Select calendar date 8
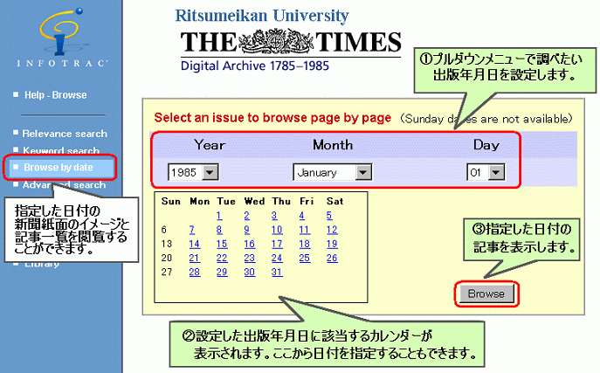Image resolution: width=600 pixels, height=373 pixels. click(x=219, y=230)
